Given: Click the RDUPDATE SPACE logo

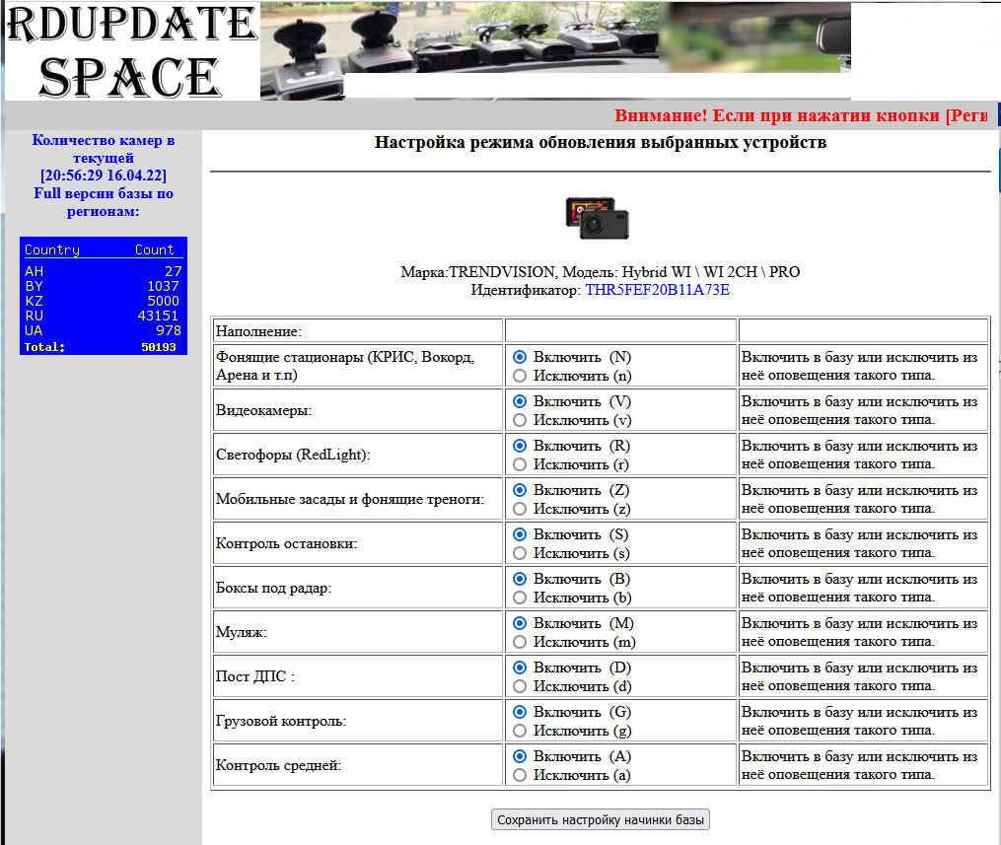Looking at the screenshot, I should point(129,50).
